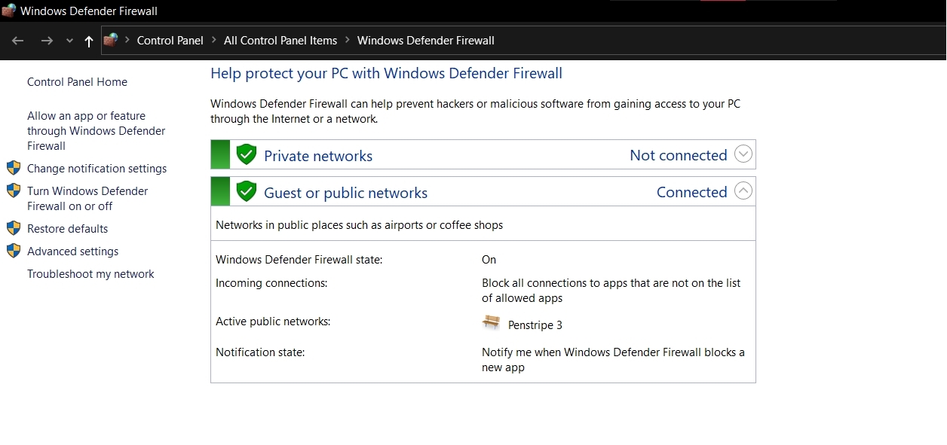The height and width of the screenshot is (445, 947).
Task: Collapse the Guest or public networks section
Action: tap(743, 191)
